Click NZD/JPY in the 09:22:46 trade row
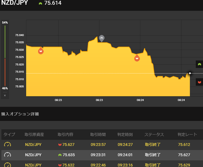This screenshot has height=167, width=203. (33, 165)
